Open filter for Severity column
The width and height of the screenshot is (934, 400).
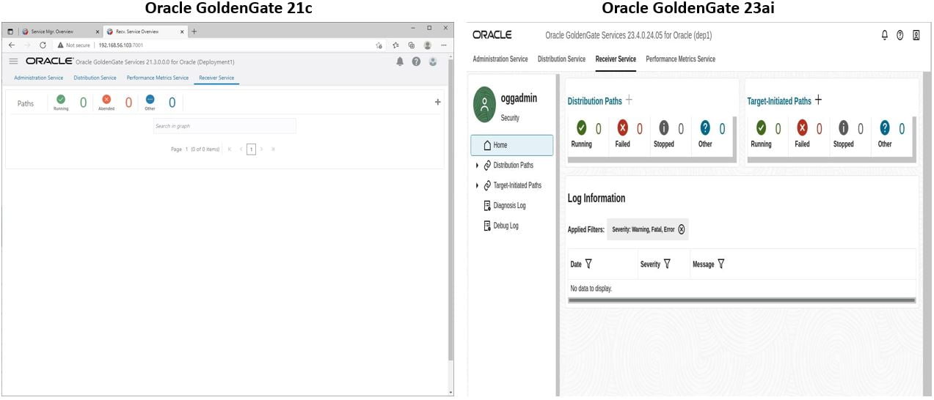(x=667, y=264)
